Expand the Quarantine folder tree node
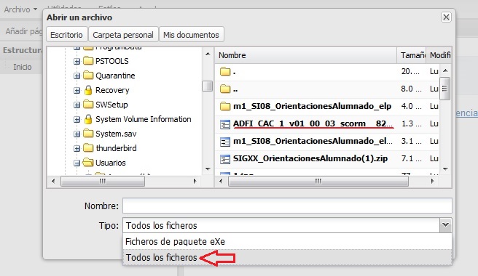Screen dimensions: 478x276 pyautogui.click(x=77, y=76)
